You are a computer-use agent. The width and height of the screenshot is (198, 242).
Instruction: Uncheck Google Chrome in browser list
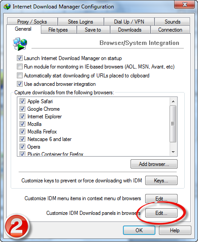[22, 109]
